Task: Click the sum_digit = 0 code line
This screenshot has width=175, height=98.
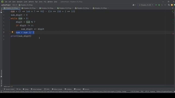Action: [x=19, y=15]
